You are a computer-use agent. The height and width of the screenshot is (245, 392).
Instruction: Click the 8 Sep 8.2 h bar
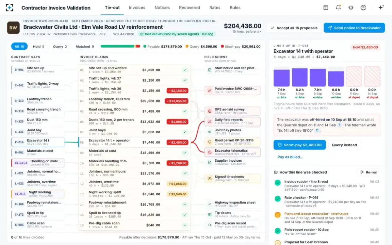click(300, 77)
